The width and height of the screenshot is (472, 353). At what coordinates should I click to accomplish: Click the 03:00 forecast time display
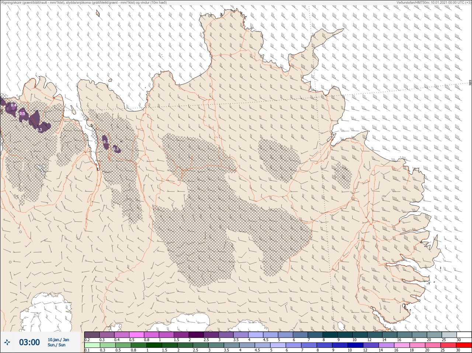(29, 342)
